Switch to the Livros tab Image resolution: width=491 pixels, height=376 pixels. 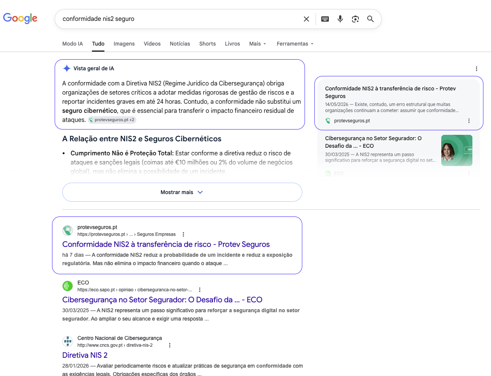click(x=232, y=44)
